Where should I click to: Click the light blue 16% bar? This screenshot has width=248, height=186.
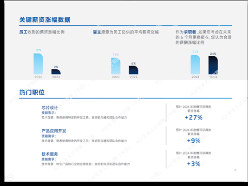(x=116, y=66)
